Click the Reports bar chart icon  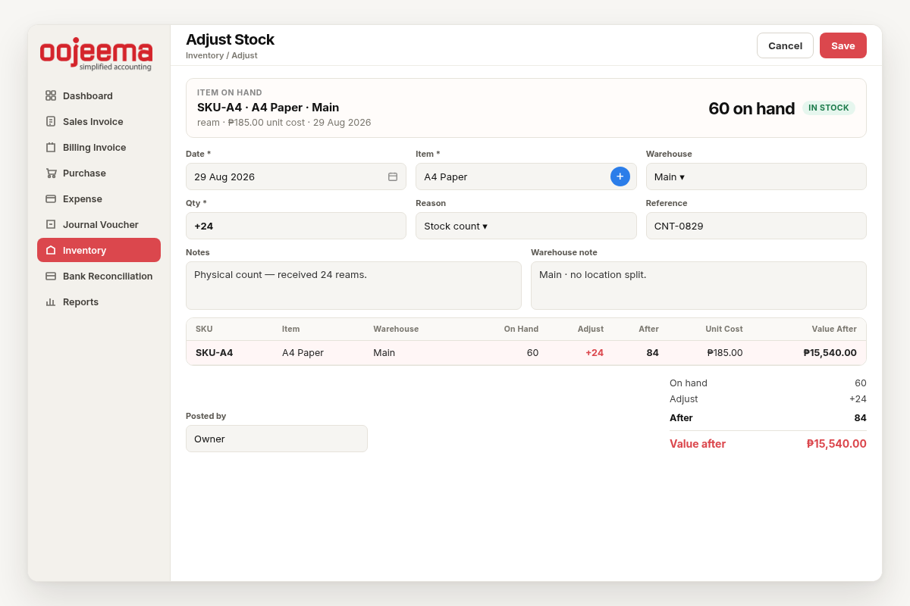pyautogui.click(x=51, y=301)
